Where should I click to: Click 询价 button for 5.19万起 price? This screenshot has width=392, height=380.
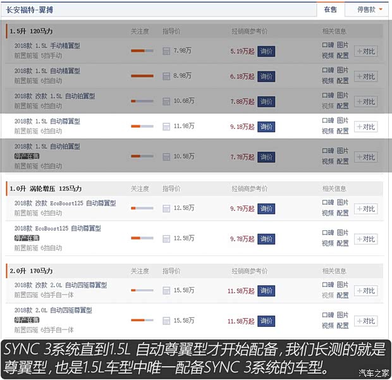(x=266, y=51)
